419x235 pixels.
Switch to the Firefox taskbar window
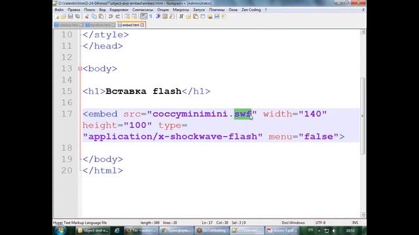(141, 230)
